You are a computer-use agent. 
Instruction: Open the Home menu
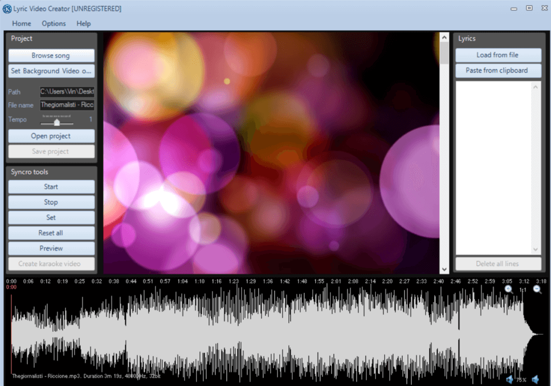click(x=22, y=24)
